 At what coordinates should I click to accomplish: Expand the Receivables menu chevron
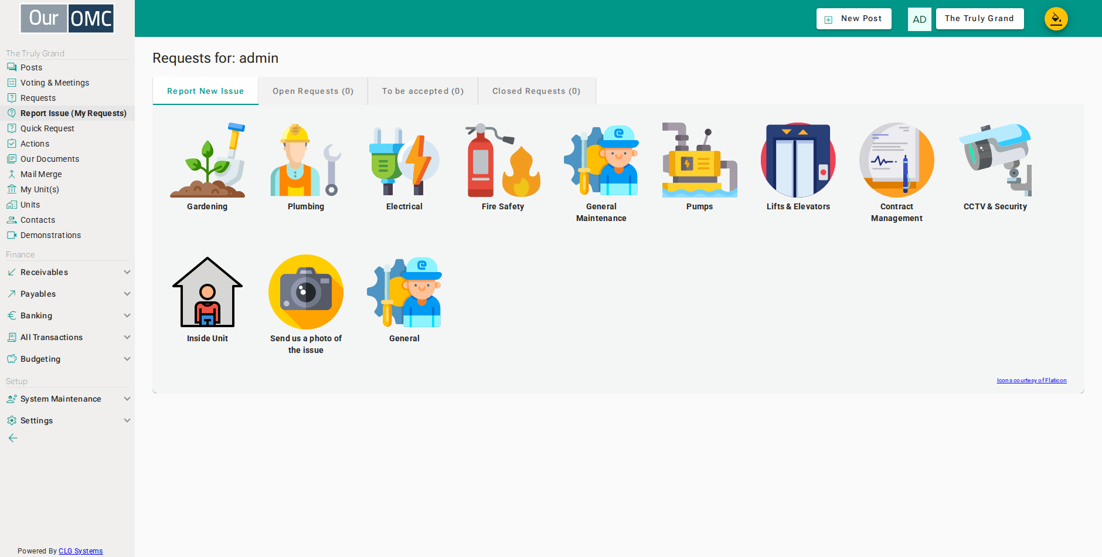(x=127, y=272)
